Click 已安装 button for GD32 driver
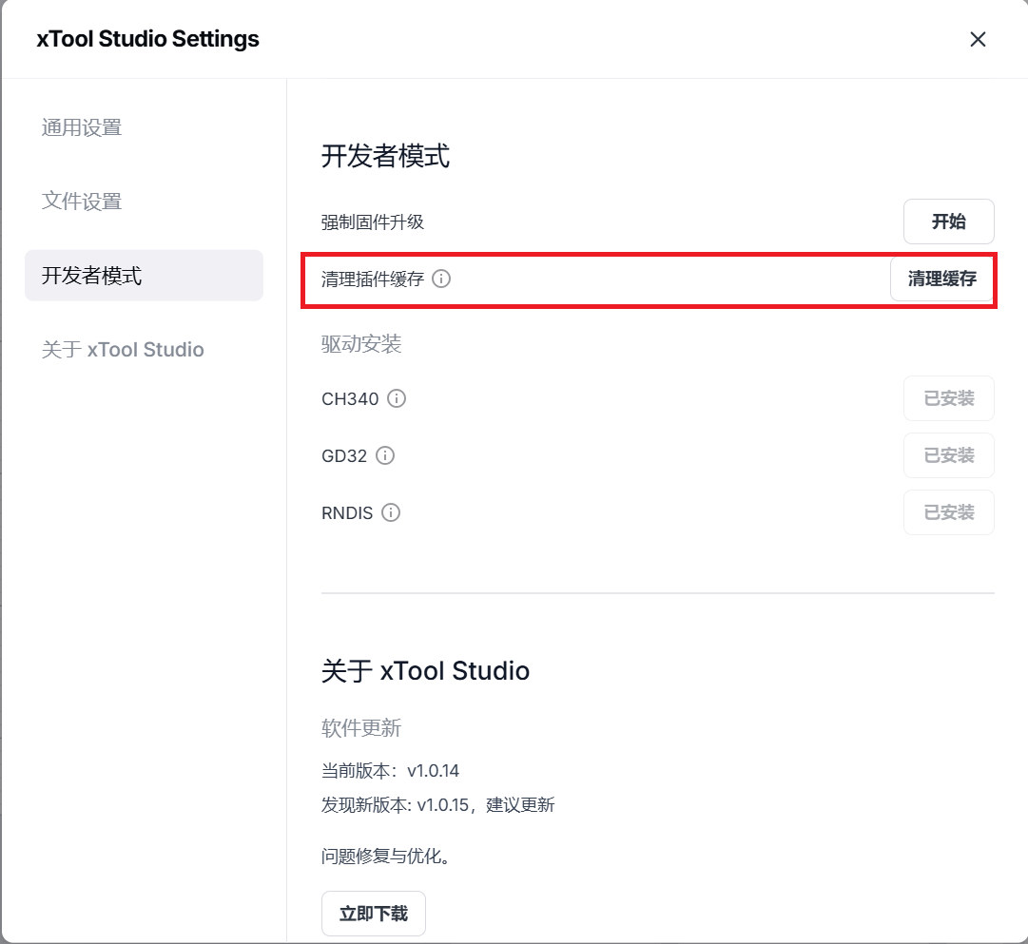The height and width of the screenshot is (944, 1028). (948, 455)
